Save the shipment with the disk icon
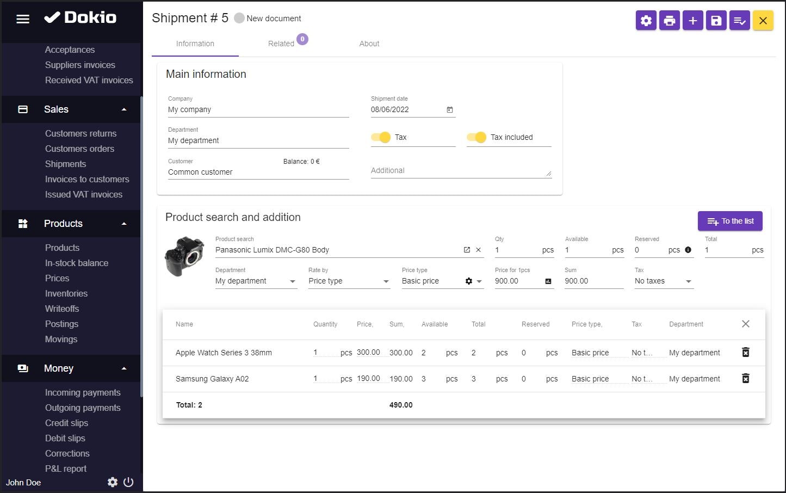 (716, 21)
